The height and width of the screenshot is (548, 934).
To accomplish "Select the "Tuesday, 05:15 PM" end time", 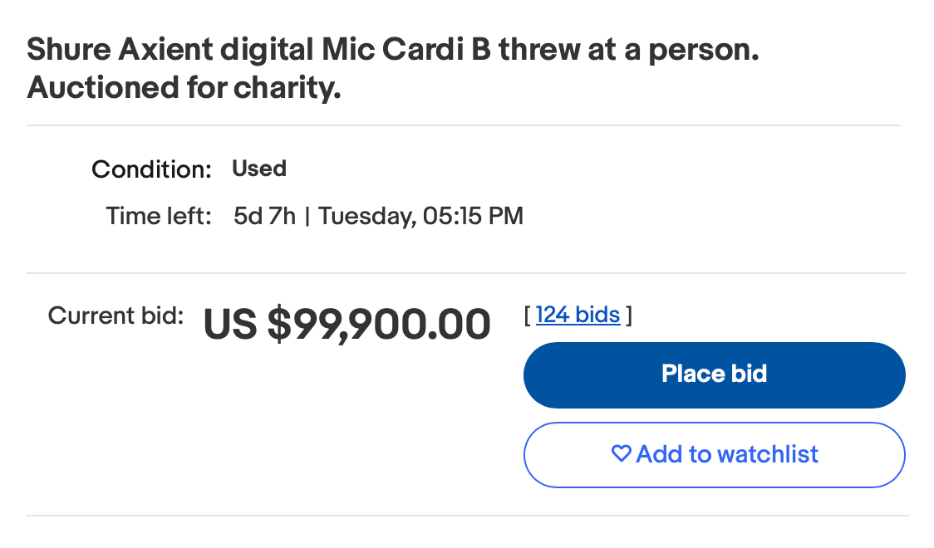I will coord(420,217).
